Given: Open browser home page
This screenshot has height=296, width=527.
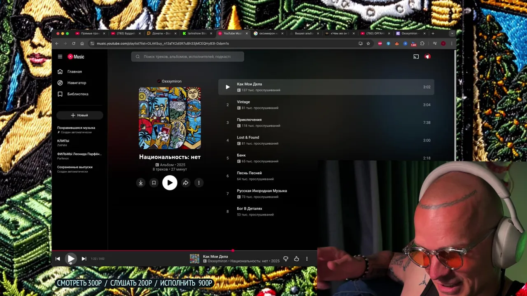Looking at the screenshot, I should click(x=82, y=44).
